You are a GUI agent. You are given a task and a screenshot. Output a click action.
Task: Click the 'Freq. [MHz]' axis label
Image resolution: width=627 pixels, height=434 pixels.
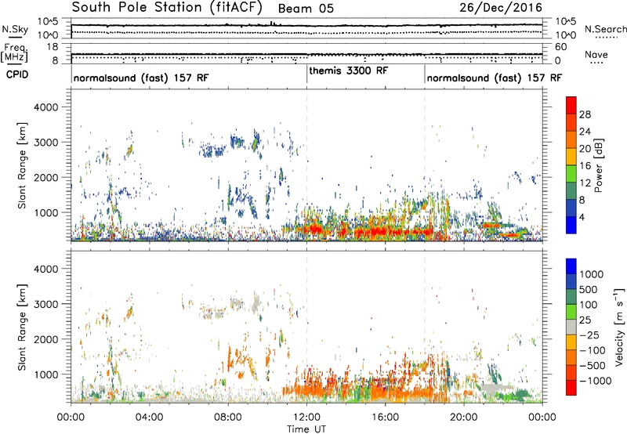coord(15,53)
